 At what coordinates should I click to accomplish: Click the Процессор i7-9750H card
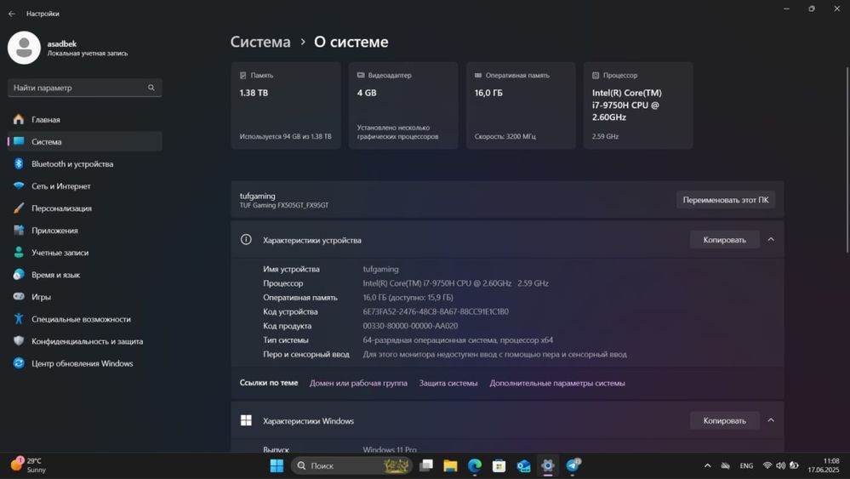tap(638, 105)
